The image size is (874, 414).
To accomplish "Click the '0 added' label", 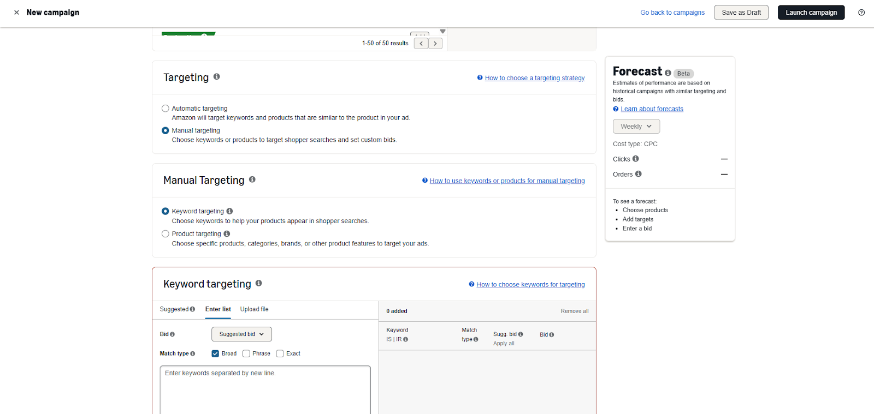I will pos(397,311).
